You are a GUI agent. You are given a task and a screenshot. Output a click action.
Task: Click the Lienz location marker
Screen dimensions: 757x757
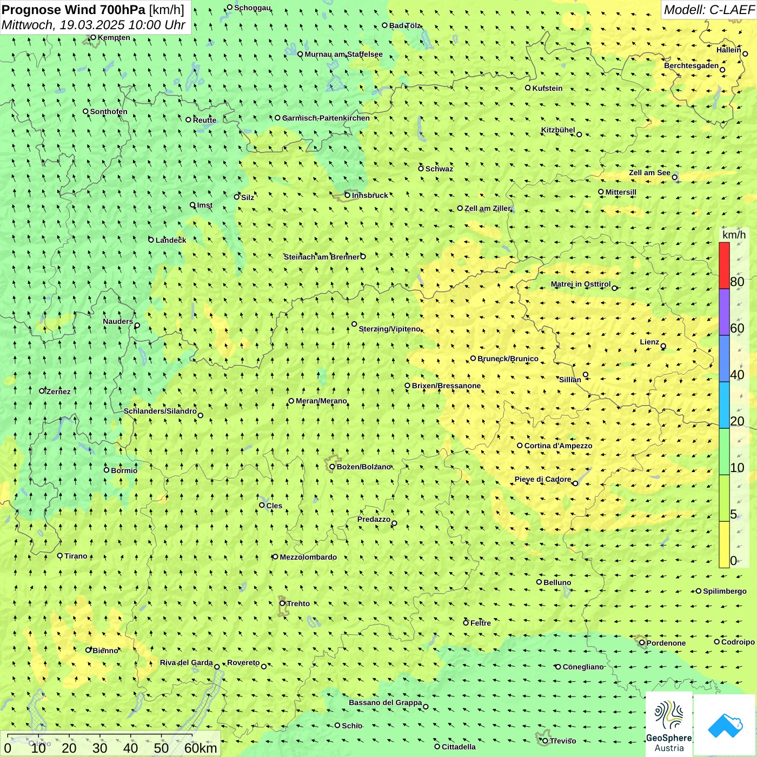(663, 346)
